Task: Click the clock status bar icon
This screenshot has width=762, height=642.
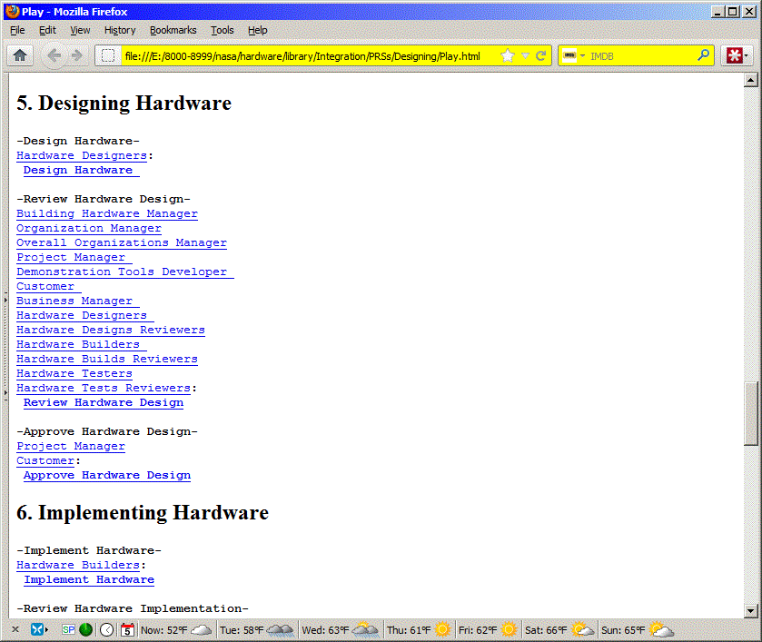Action: pos(106,630)
